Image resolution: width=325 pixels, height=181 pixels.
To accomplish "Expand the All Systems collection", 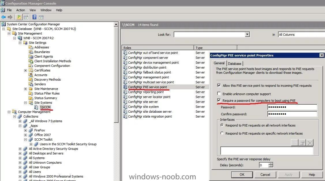I will [20, 158].
